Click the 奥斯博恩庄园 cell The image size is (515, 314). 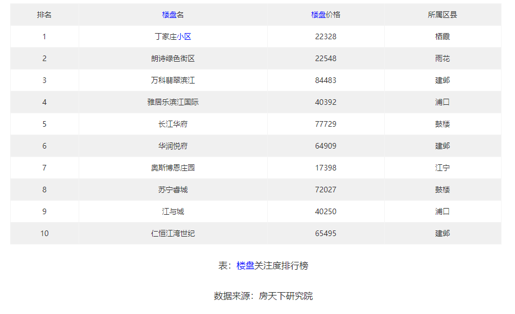click(x=173, y=168)
